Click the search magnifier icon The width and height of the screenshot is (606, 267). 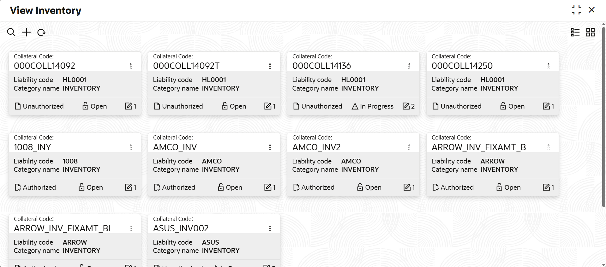tap(11, 32)
